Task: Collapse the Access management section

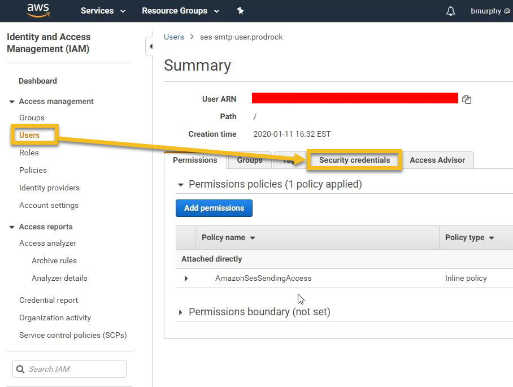Action: [x=12, y=102]
